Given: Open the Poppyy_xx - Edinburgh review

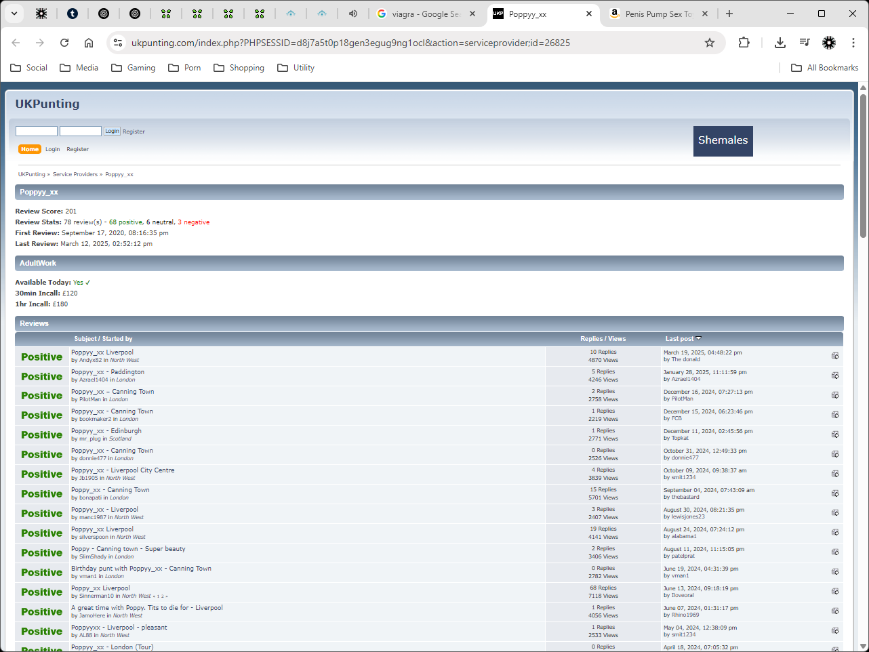Looking at the screenshot, I should (x=106, y=431).
